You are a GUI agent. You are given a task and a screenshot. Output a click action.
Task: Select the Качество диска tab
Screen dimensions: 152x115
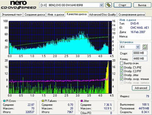[77, 14]
